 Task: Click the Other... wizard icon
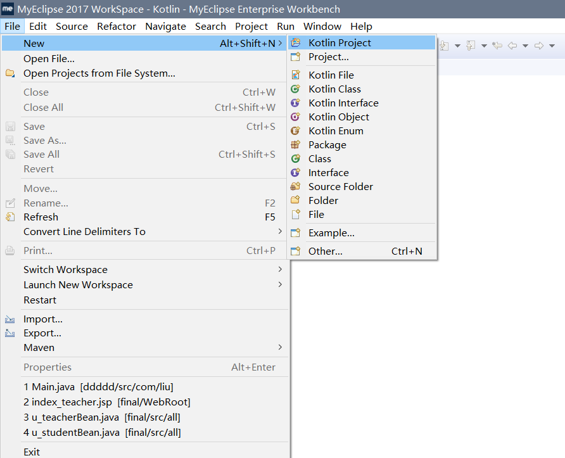pos(295,251)
